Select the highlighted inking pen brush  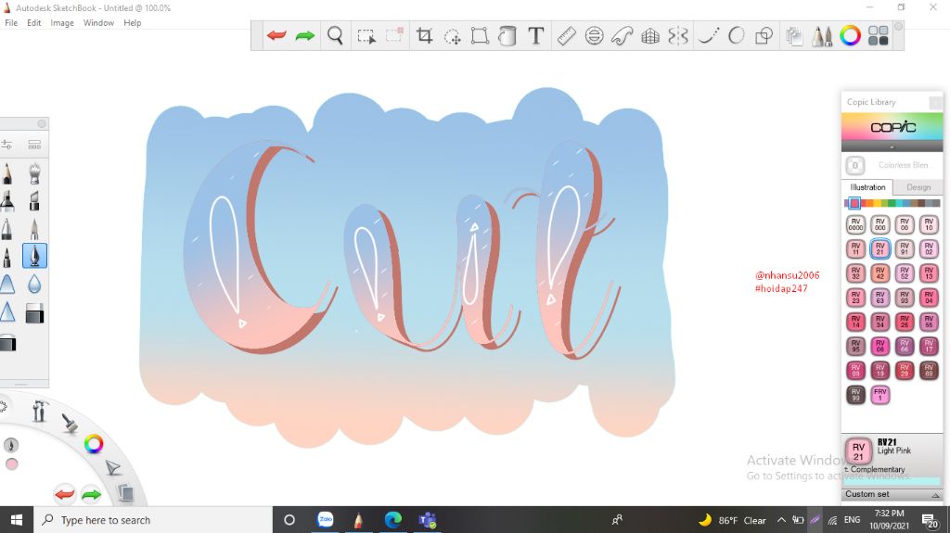(x=34, y=256)
